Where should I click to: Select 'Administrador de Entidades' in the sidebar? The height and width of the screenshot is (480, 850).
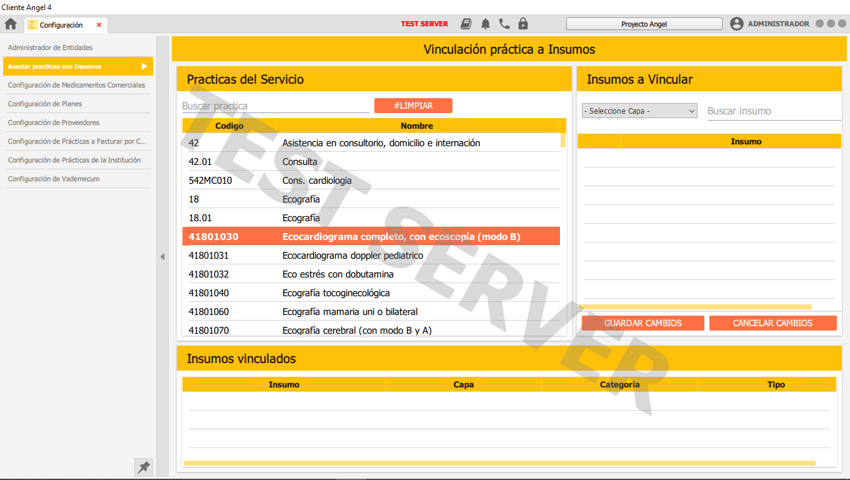tap(50, 47)
